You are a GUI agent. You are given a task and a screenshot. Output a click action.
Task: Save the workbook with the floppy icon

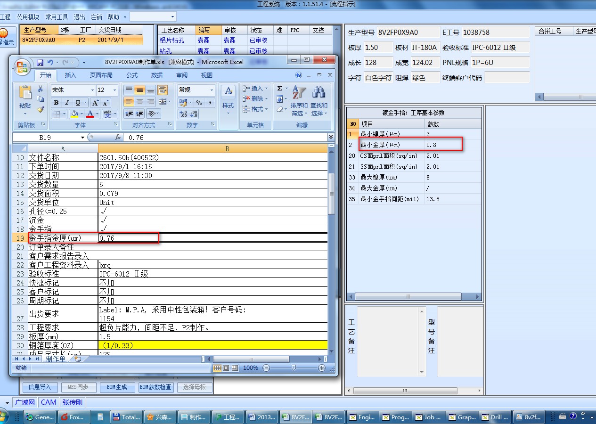click(40, 62)
